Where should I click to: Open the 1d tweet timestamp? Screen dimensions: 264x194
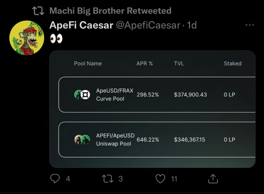(x=192, y=25)
